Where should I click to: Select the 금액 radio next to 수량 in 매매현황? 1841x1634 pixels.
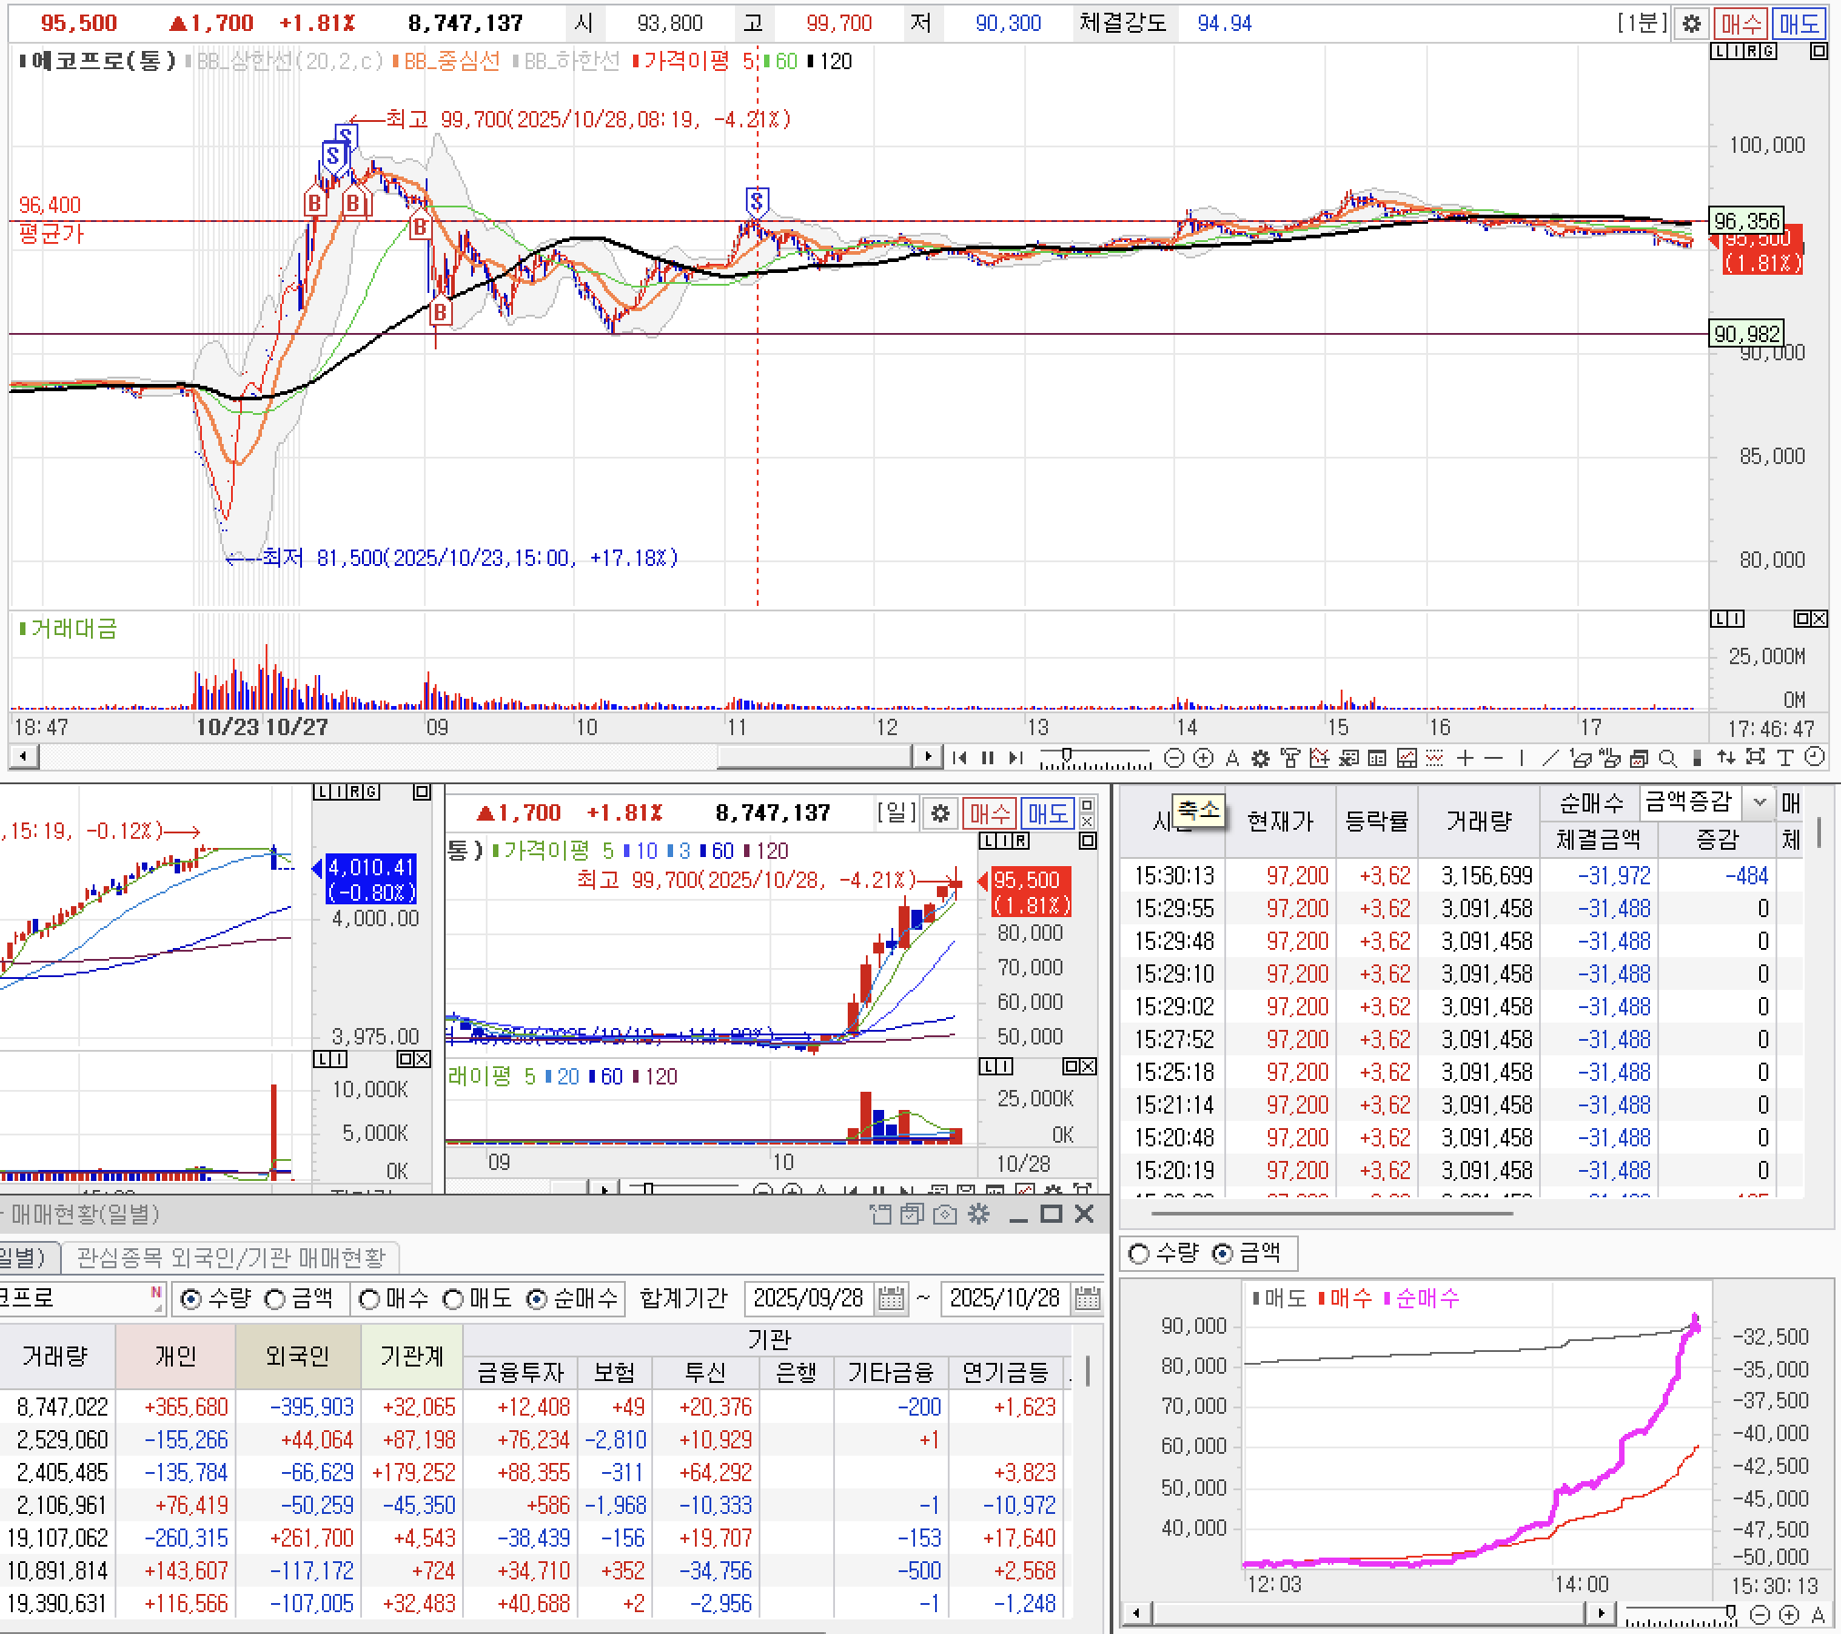pyautogui.click(x=276, y=1299)
